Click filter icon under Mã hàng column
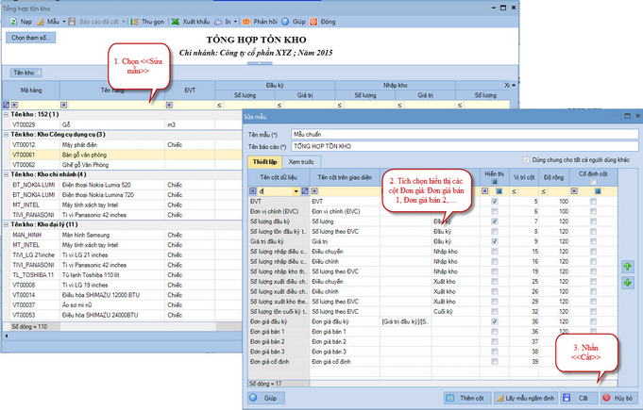This screenshot has width=643, height=410. pyautogui.click(x=14, y=106)
